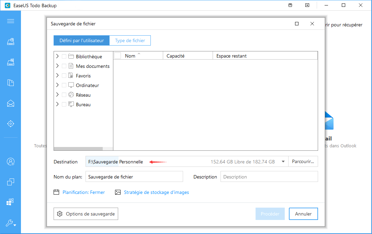Open the Destination path dropdown
This screenshot has width=372, height=234.
pos(282,161)
